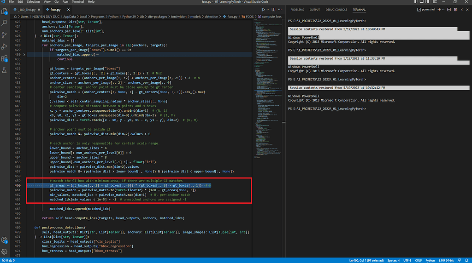Switch to the _100_Test.py tab
Image resolution: width=472 pixels, height=263 pixels.
click(x=26, y=9)
